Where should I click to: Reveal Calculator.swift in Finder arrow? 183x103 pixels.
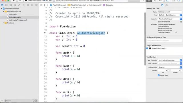click(176, 32)
